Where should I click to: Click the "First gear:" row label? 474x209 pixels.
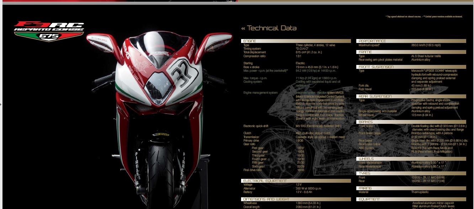click(x=258, y=148)
